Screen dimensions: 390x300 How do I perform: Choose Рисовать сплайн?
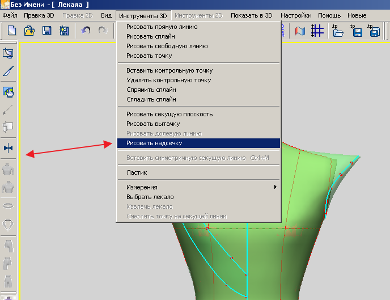(198, 36)
